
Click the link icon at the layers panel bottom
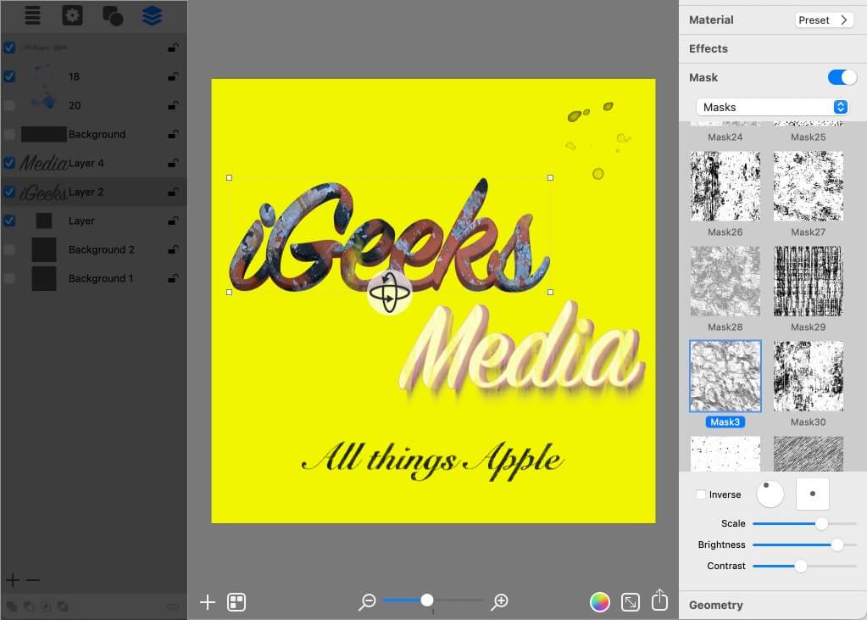(173, 607)
